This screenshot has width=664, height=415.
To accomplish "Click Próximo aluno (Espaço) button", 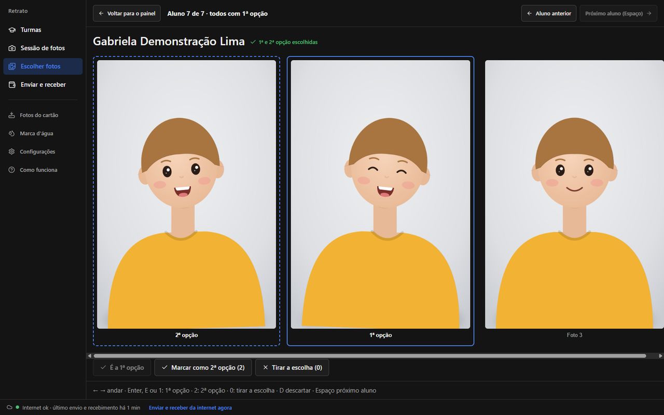I will [x=618, y=13].
